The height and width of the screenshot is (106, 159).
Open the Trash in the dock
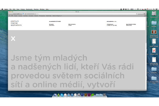[104, 95]
